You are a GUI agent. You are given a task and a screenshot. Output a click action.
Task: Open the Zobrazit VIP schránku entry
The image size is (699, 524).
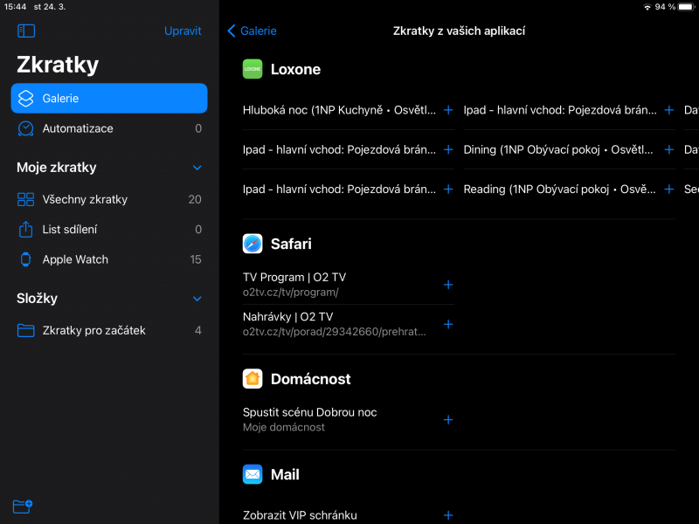click(x=300, y=515)
